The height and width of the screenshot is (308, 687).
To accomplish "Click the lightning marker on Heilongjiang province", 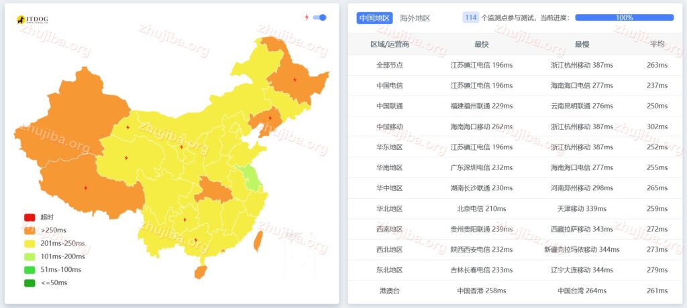I will tap(295, 80).
